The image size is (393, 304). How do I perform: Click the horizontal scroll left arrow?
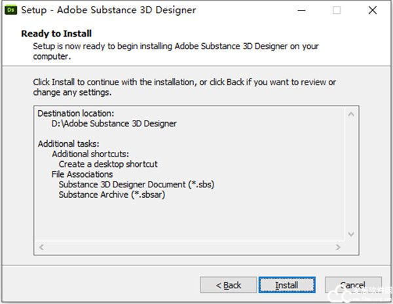coord(41,248)
